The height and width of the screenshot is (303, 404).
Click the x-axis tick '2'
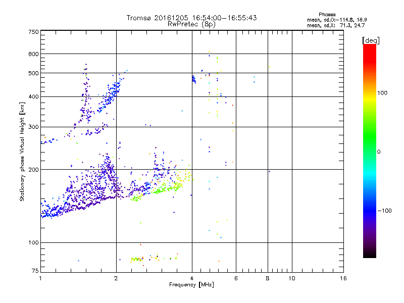click(x=116, y=278)
